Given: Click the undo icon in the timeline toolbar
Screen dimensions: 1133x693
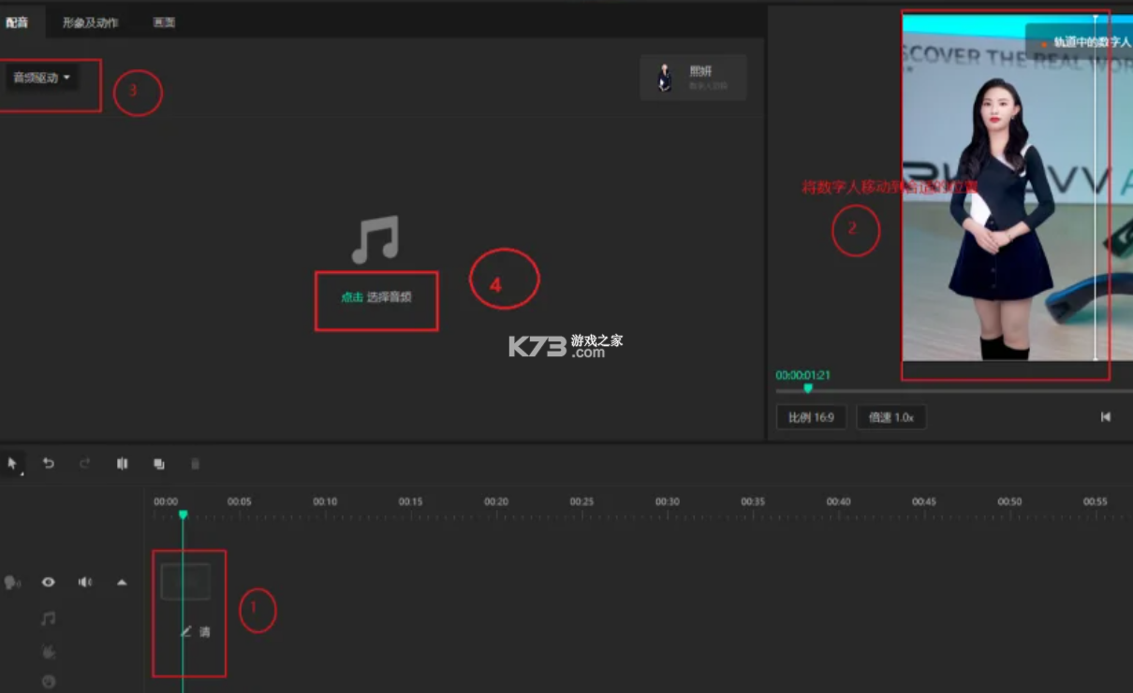Looking at the screenshot, I should (x=49, y=463).
